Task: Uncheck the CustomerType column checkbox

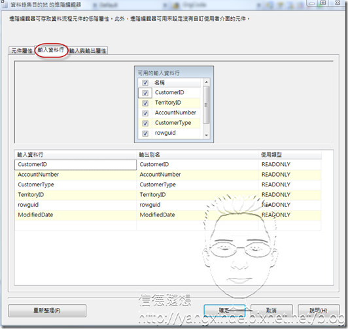Action: coord(145,123)
